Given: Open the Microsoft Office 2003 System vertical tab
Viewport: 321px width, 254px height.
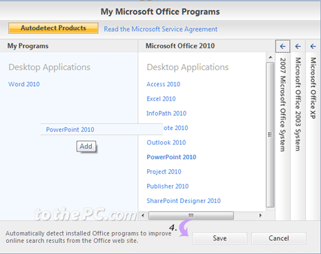Looking at the screenshot, I should point(298,104).
